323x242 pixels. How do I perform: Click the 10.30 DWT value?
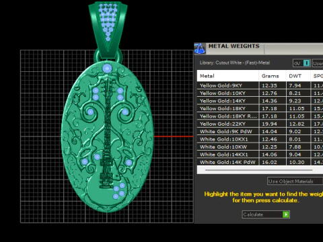(297, 162)
